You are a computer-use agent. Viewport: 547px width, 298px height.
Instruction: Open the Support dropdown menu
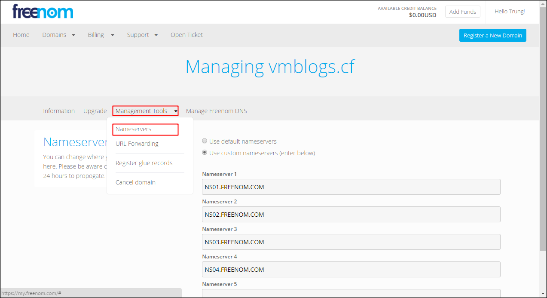pos(142,35)
